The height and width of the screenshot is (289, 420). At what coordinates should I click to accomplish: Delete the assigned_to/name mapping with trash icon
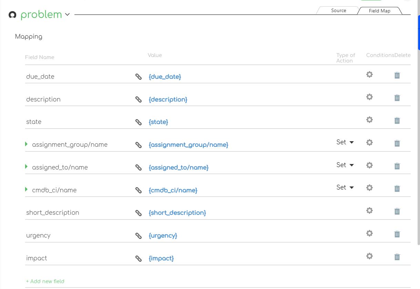tap(397, 166)
